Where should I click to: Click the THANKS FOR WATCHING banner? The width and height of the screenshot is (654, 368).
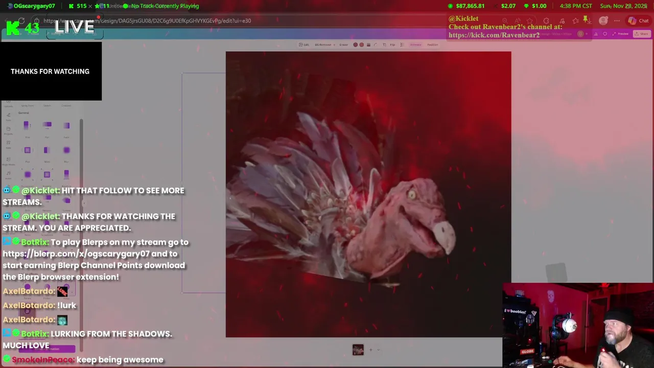50,72
